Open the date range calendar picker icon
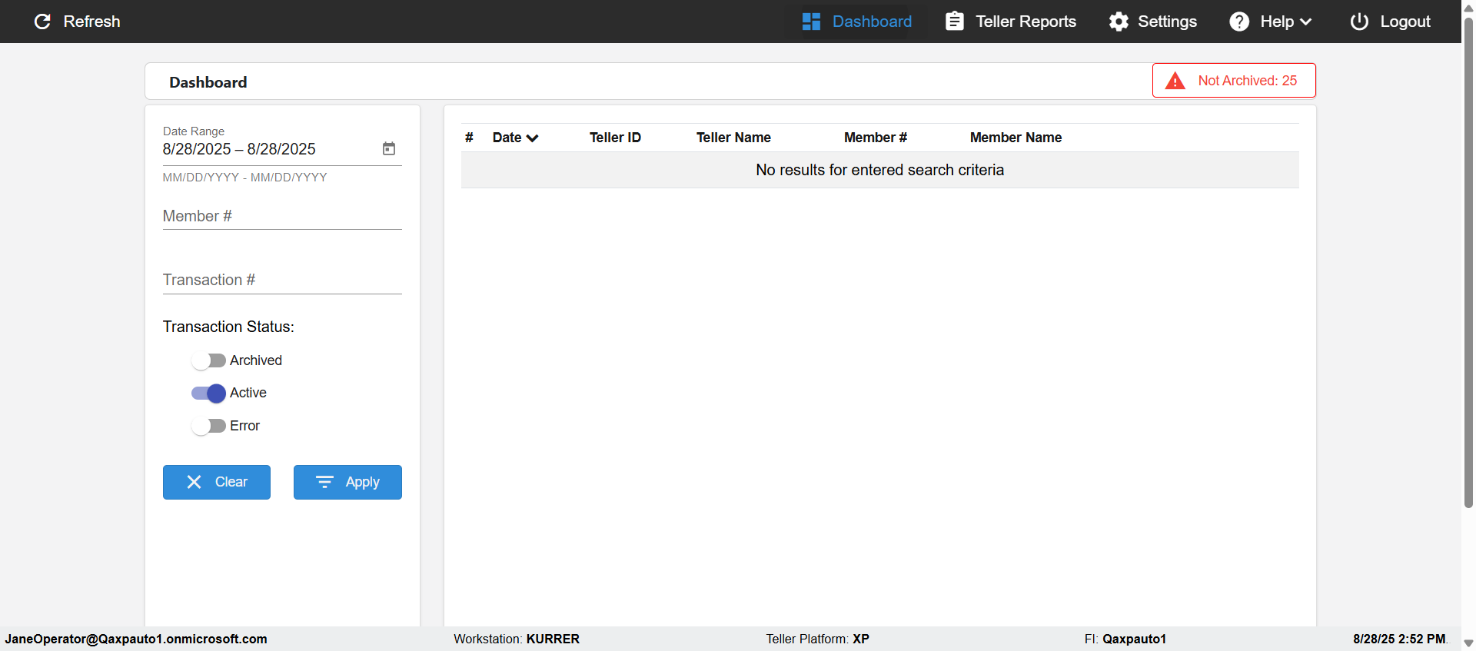The image size is (1476, 651). pos(389,148)
